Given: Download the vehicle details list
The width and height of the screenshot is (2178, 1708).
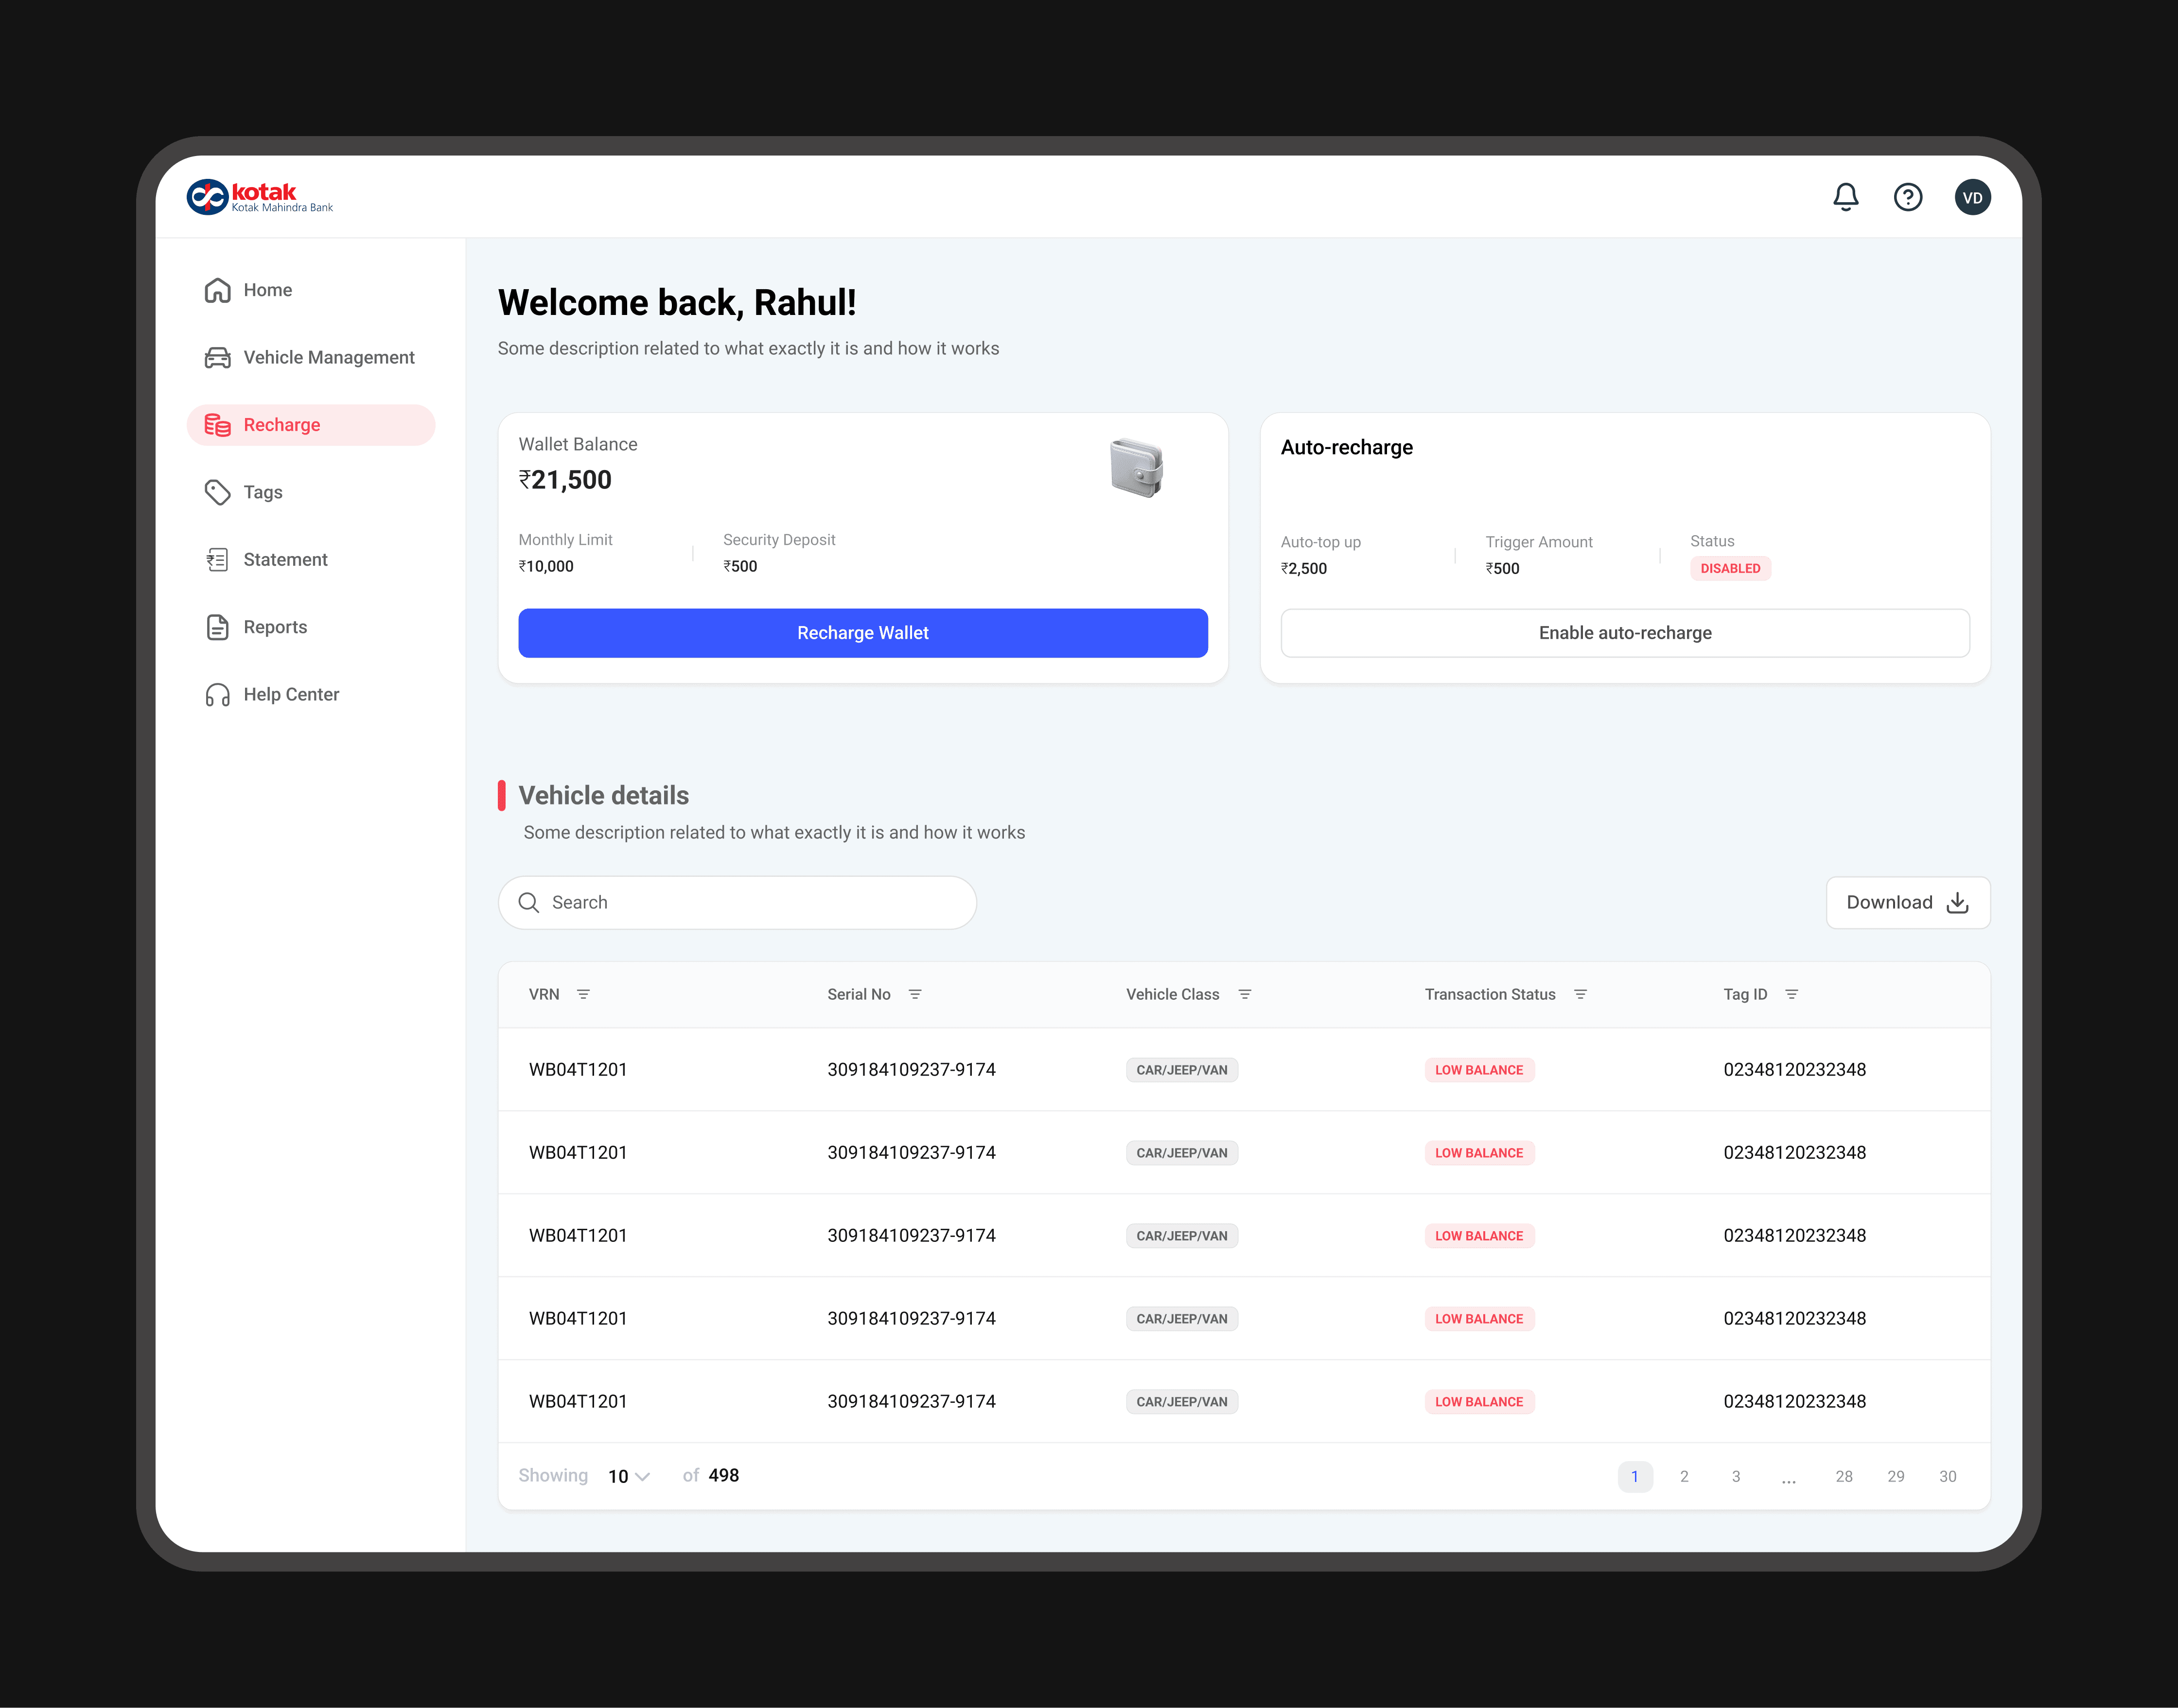Looking at the screenshot, I should coord(1906,902).
